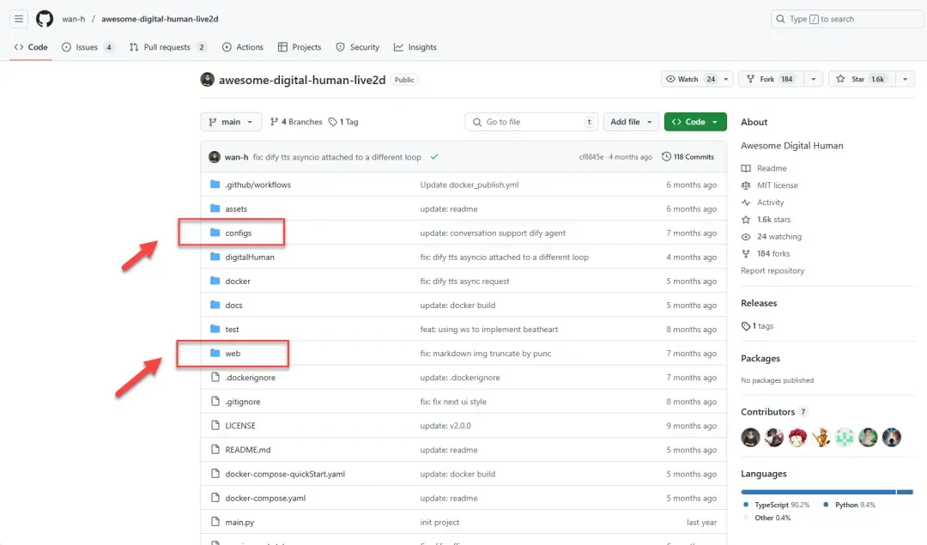
Task: Focus the 'Type / to search' field
Action: click(847, 19)
